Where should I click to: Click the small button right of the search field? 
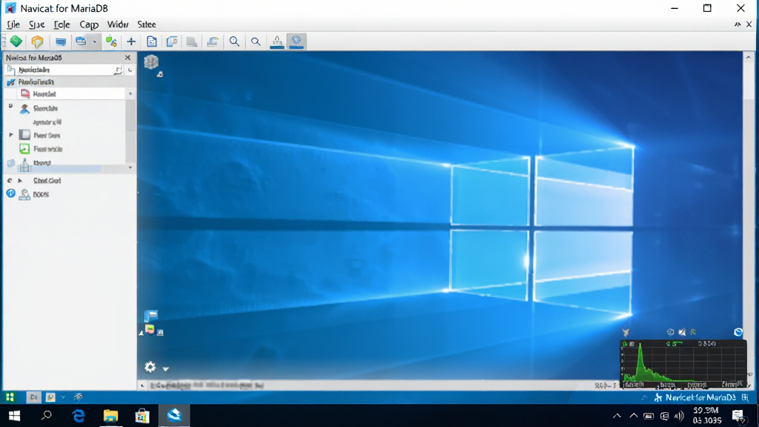(x=130, y=70)
